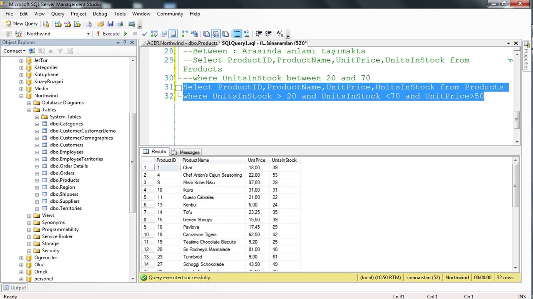
Task: Click the SQL Server Compact Query icon
Action: (x=89, y=24)
